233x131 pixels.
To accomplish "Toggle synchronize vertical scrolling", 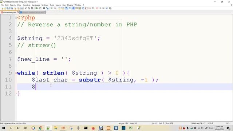I will tap(59, 8).
